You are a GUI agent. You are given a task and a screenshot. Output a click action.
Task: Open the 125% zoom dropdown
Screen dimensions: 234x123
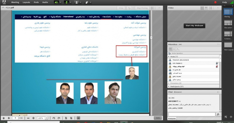[47, 118]
